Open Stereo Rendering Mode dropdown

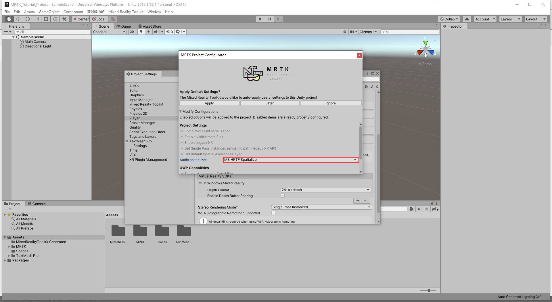coord(321,207)
